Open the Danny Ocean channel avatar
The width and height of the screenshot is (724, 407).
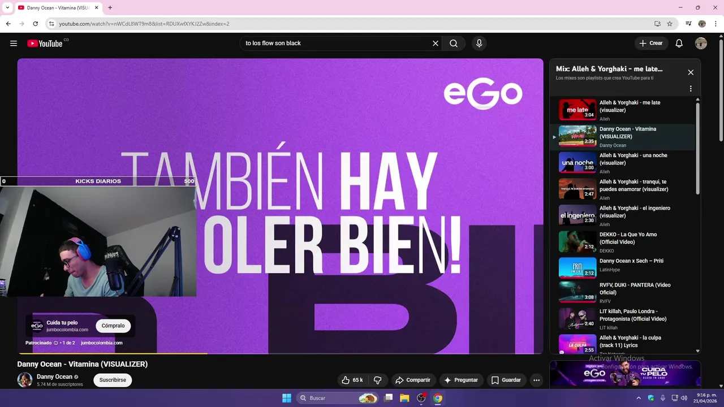[25, 380]
